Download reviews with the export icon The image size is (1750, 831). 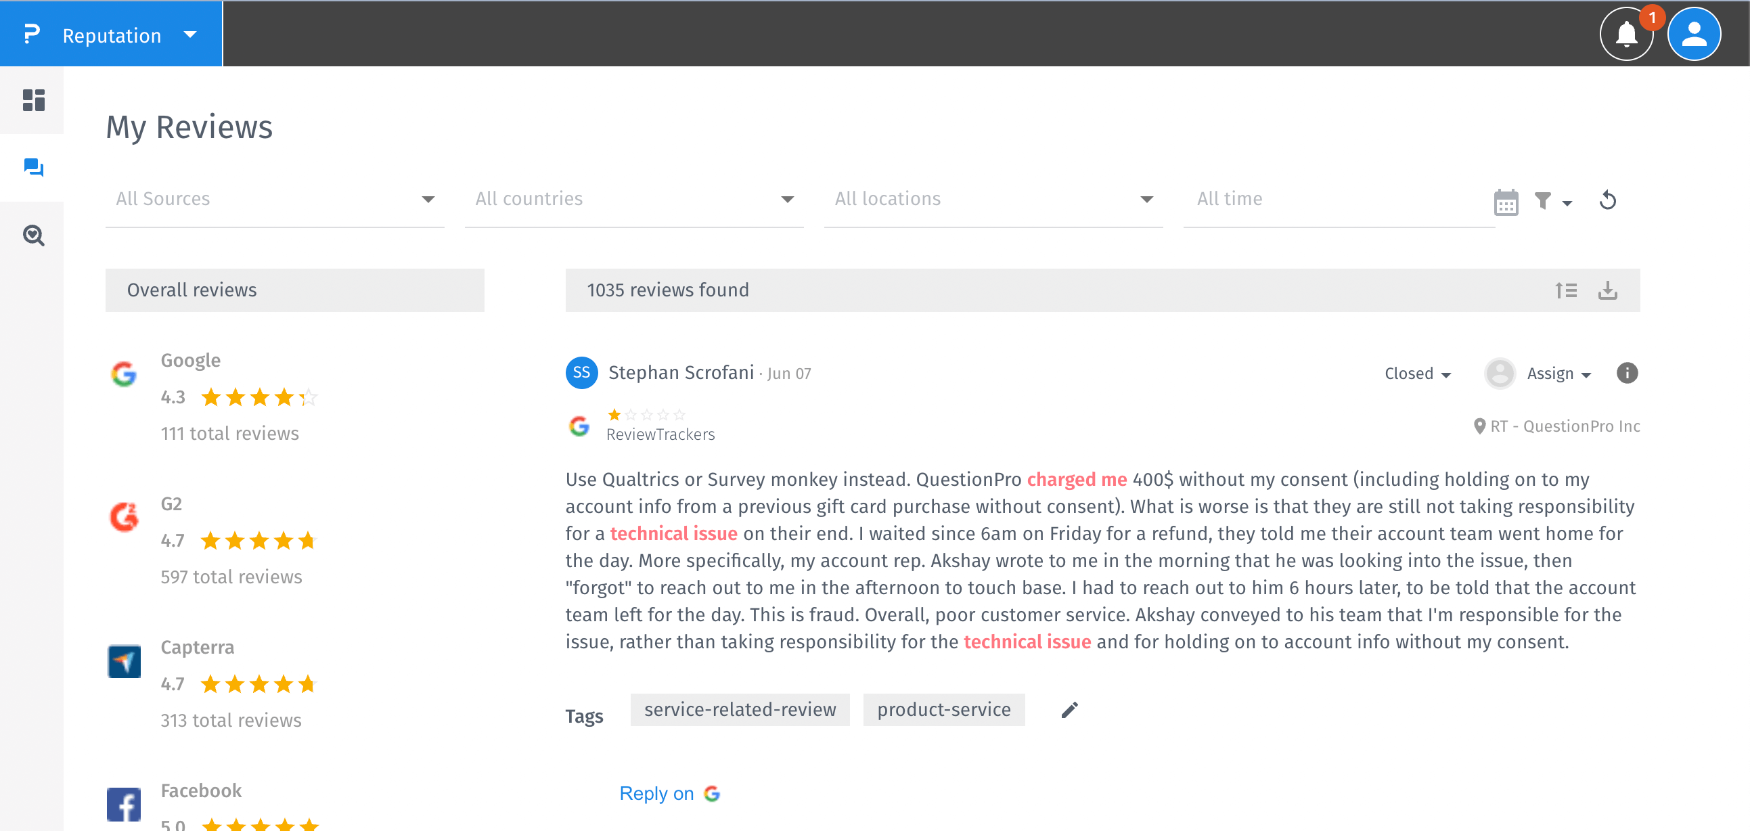1607,291
